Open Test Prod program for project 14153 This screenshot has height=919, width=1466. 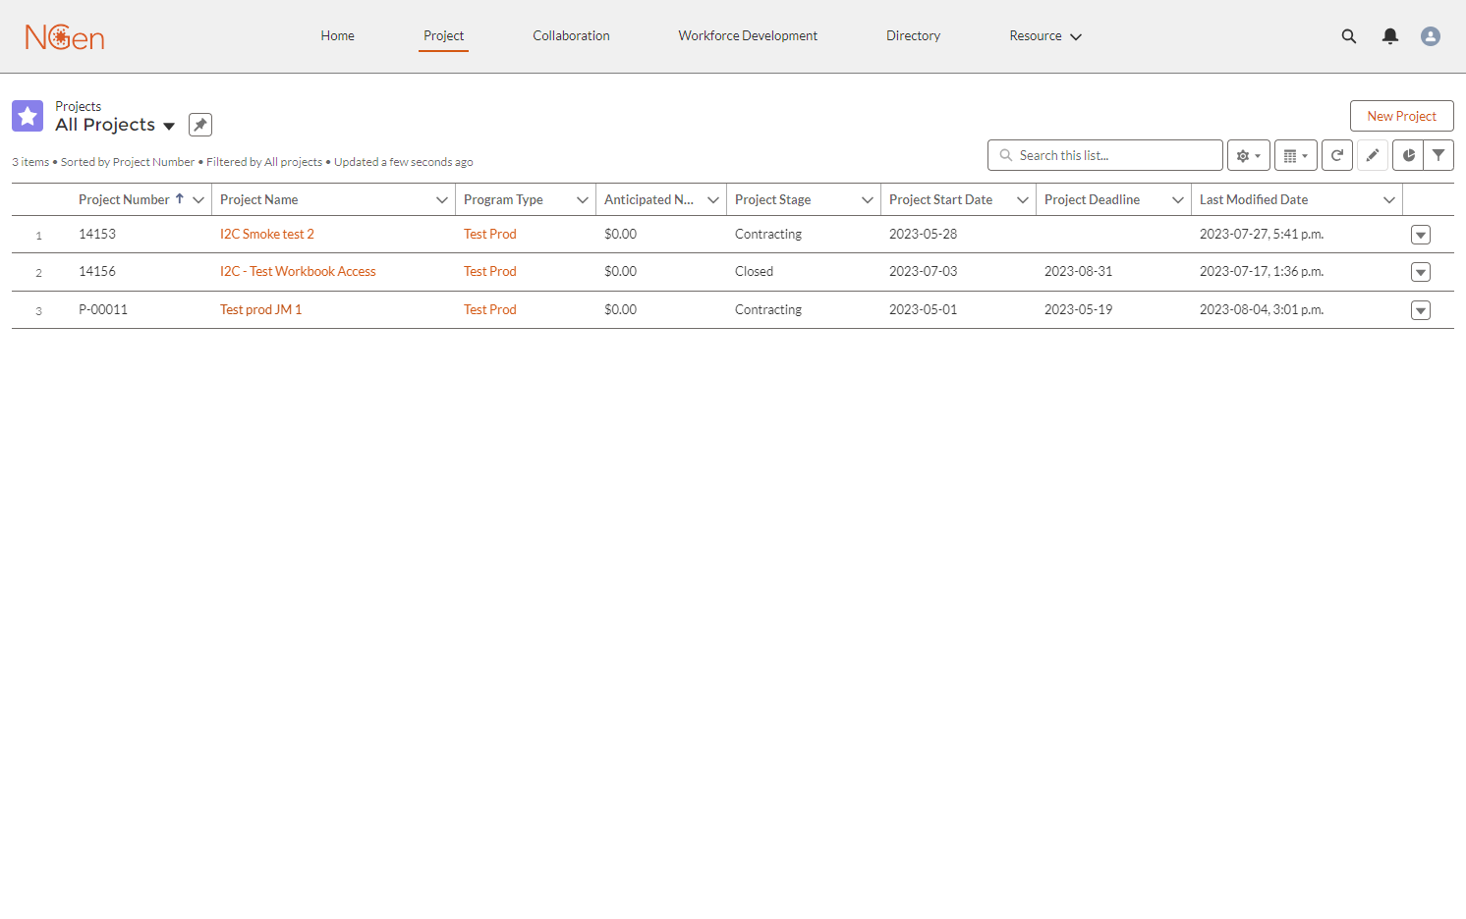point(490,235)
